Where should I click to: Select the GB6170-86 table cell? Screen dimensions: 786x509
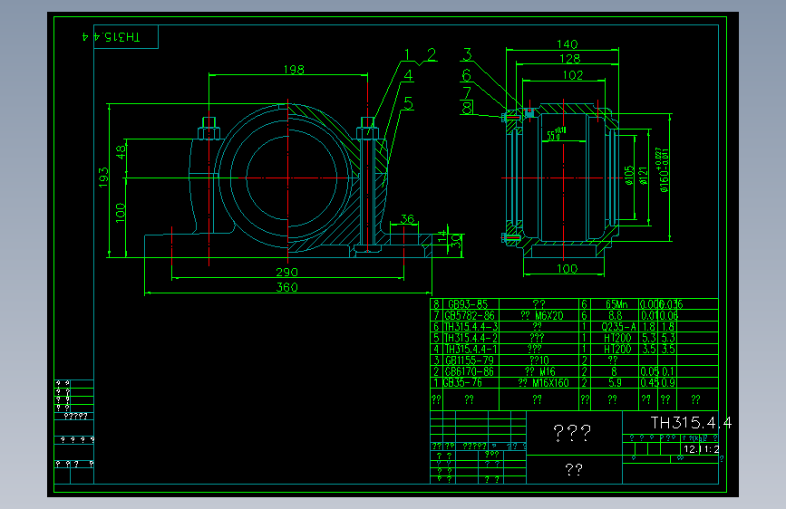click(469, 371)
